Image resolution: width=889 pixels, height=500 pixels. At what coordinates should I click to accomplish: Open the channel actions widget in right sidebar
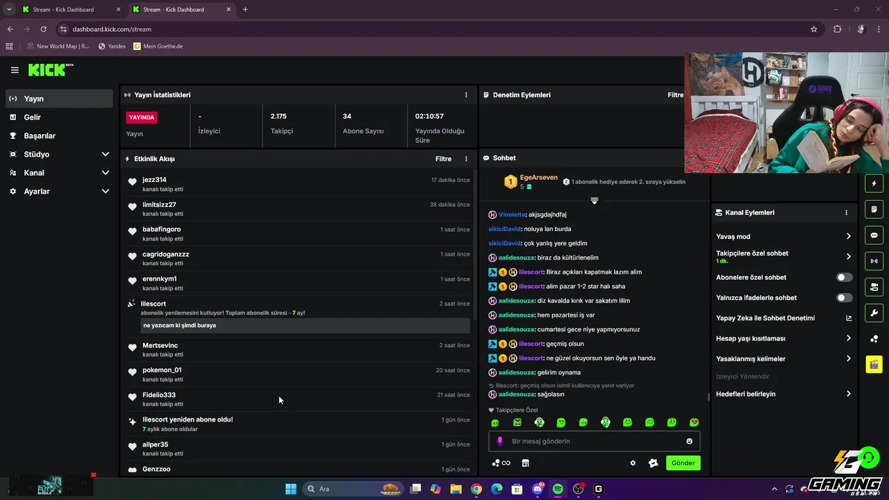pyautogui.click(x=874, y=287)
